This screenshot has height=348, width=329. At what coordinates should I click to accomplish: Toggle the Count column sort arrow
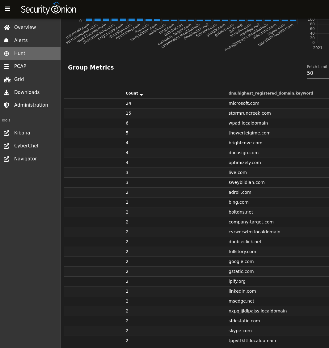coord(141,95)
